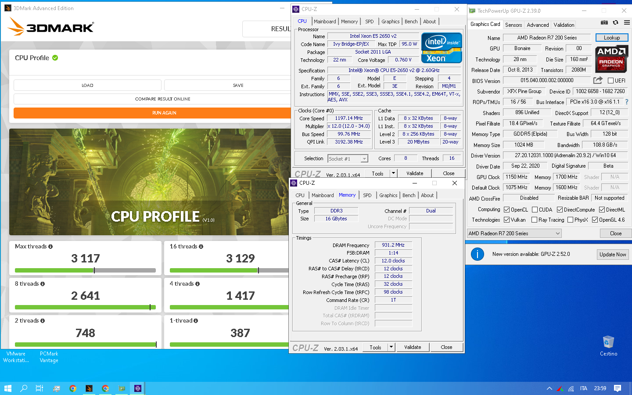This screenshot has width=632, height=395.
Task: Switch to Sensors tab in GPU-Z
Action: click(513, 25)
